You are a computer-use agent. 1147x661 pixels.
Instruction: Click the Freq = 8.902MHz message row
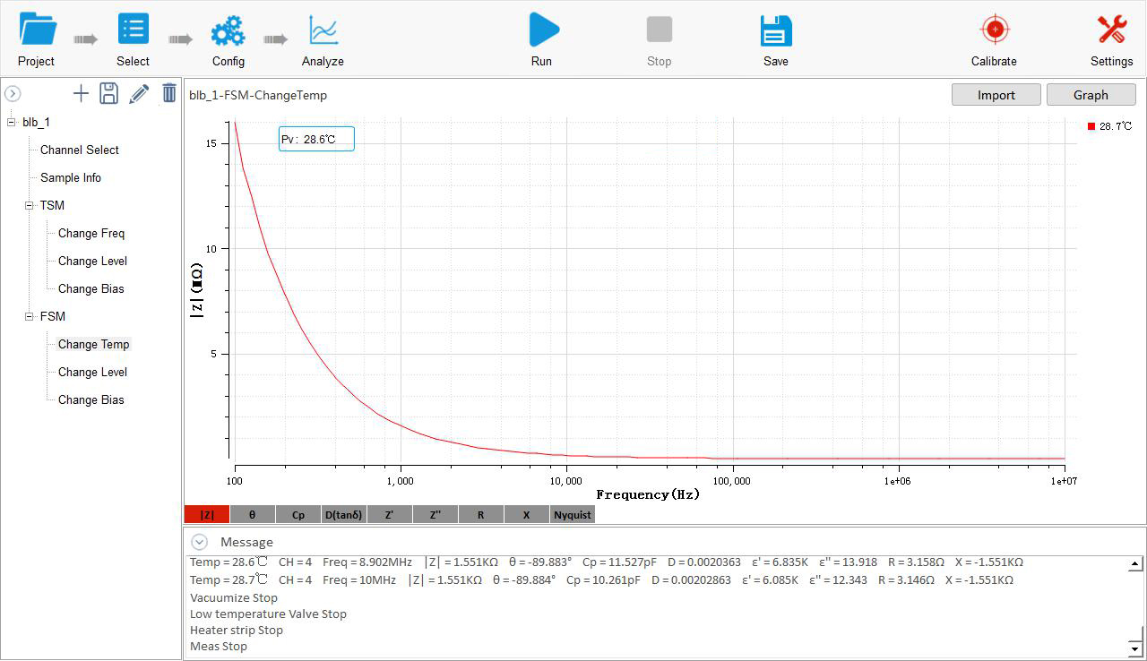click(x=607, y=562)
